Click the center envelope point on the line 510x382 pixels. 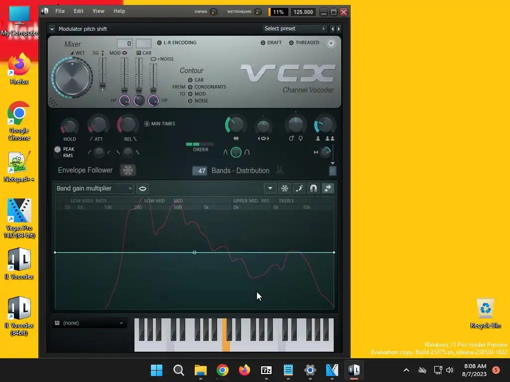pos(194,252)
